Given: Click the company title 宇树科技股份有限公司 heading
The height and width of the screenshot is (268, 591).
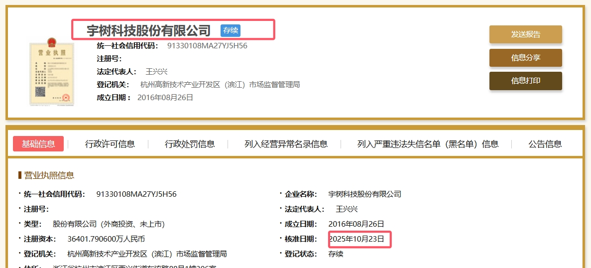Looking at the screenshot, I should [148, 30].
